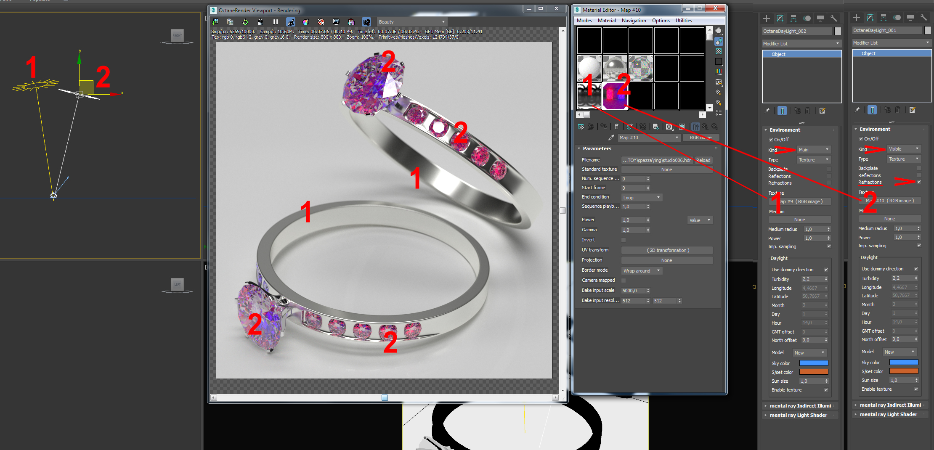Open Material Editor Options icon

pyautogui.click(x=719, y=93)
